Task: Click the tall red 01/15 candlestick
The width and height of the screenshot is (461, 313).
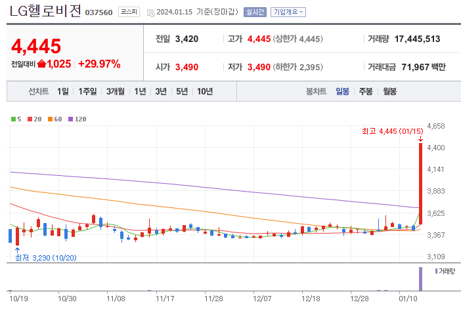Action: coord(420,184)
